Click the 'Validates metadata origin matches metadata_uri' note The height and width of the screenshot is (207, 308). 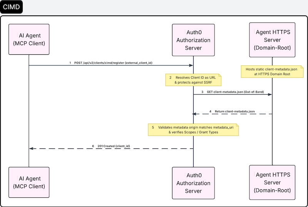pos(193,130)
